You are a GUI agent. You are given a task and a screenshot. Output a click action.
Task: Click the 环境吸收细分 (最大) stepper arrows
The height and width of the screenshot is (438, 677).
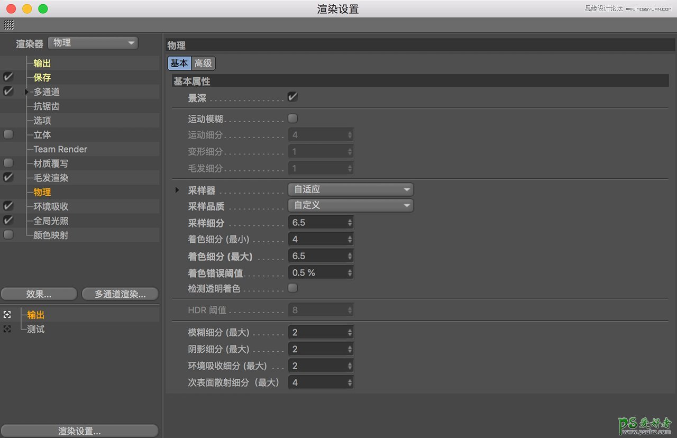point(350,366)
